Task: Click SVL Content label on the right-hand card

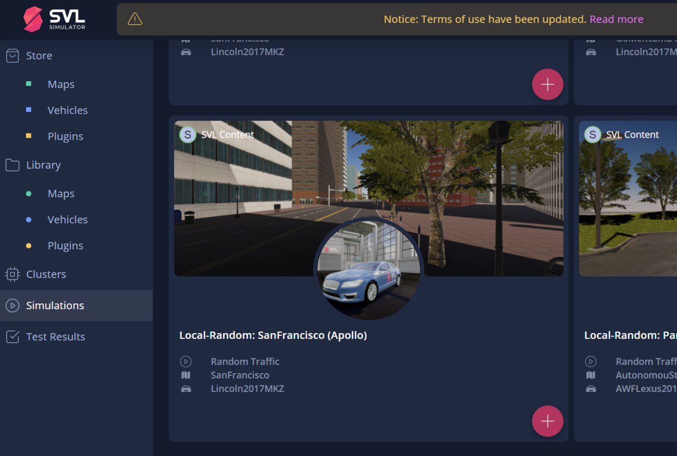Action: pos(632,135)
